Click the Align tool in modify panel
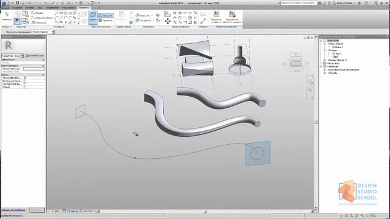390x219 pixels. click(168, 14)
